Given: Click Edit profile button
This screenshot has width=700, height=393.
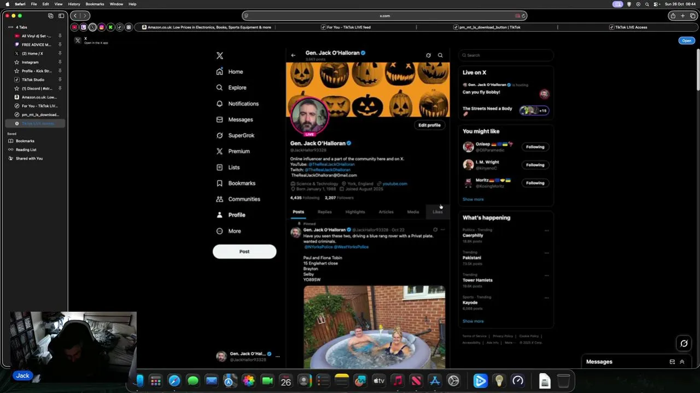Looking at the screenshot, I should point(429,125).
